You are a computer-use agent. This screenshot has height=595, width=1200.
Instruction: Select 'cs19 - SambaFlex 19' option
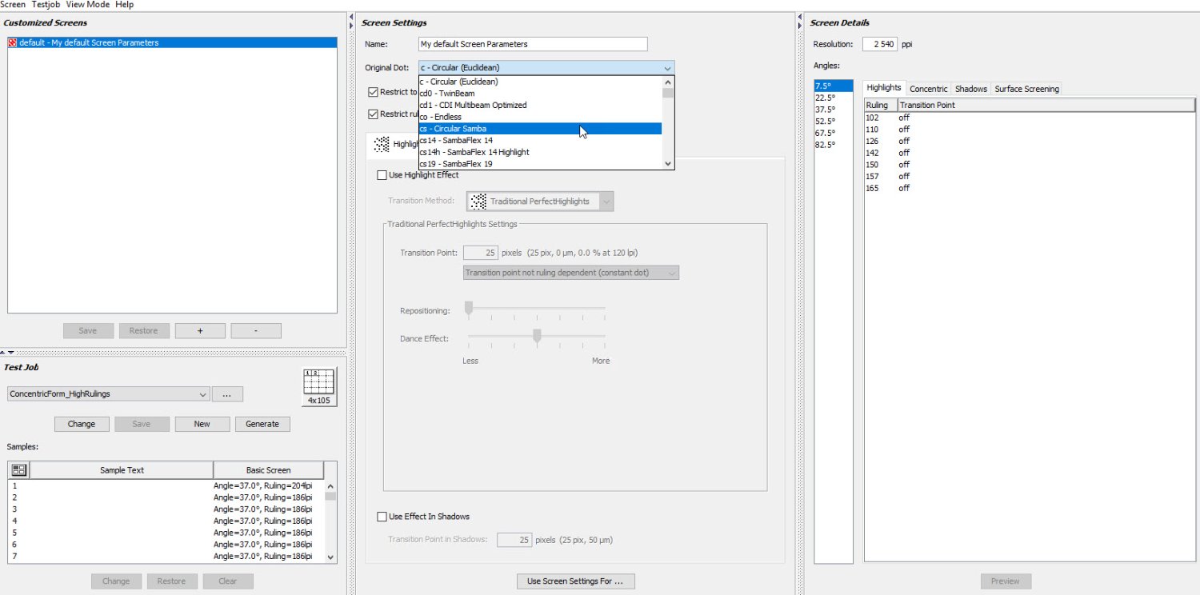540,164
